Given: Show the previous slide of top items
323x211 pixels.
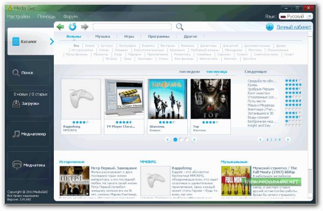Looking at the screenshot, I should [167, 140].
